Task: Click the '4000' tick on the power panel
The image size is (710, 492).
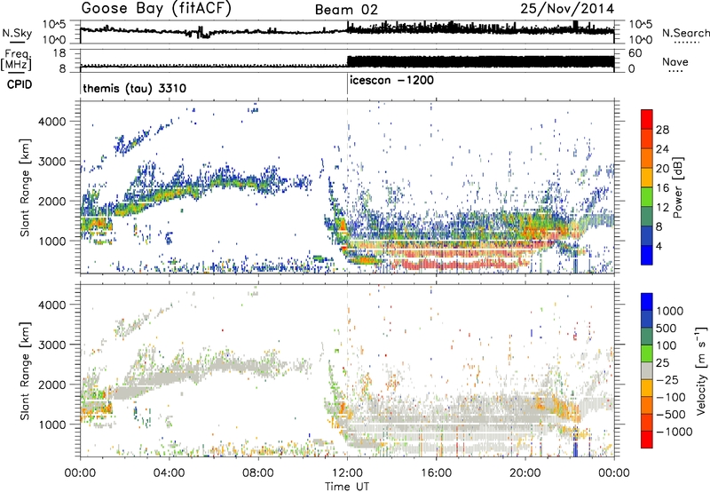Action: tap(51, 122)
